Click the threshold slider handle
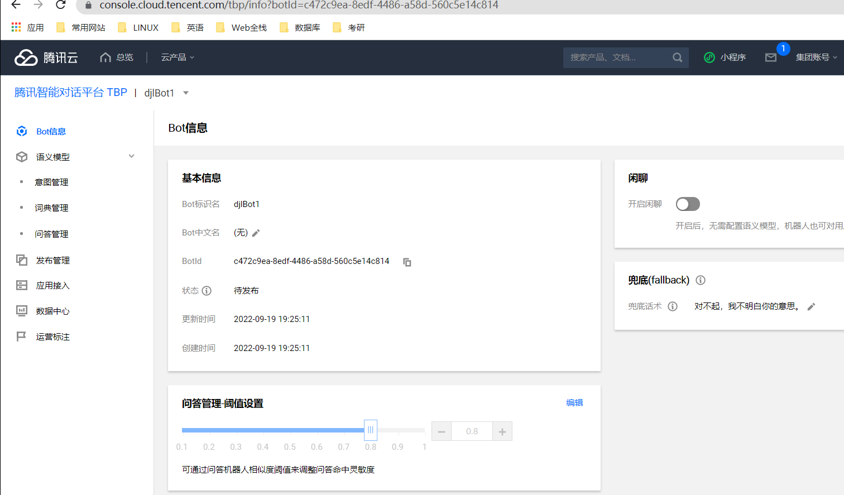This screenshot has height=495, width=844. (371, 430)
